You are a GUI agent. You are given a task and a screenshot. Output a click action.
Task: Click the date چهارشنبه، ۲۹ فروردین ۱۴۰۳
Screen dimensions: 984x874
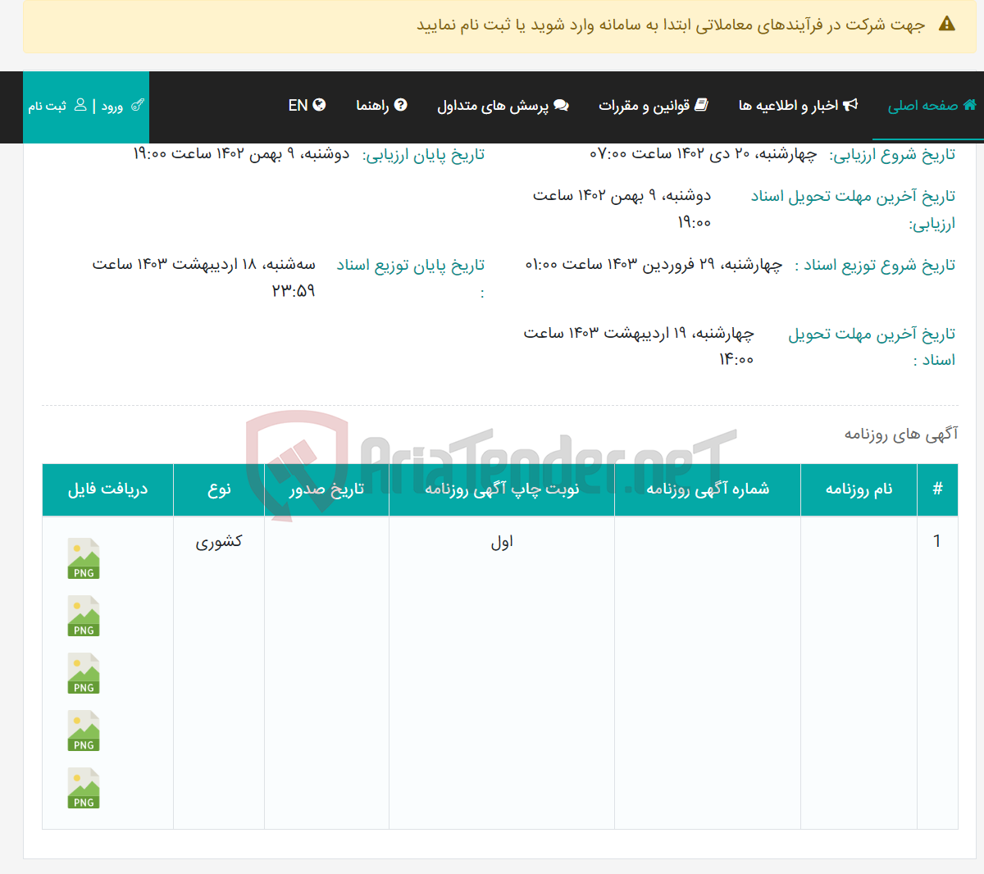[x=654, y=264]
